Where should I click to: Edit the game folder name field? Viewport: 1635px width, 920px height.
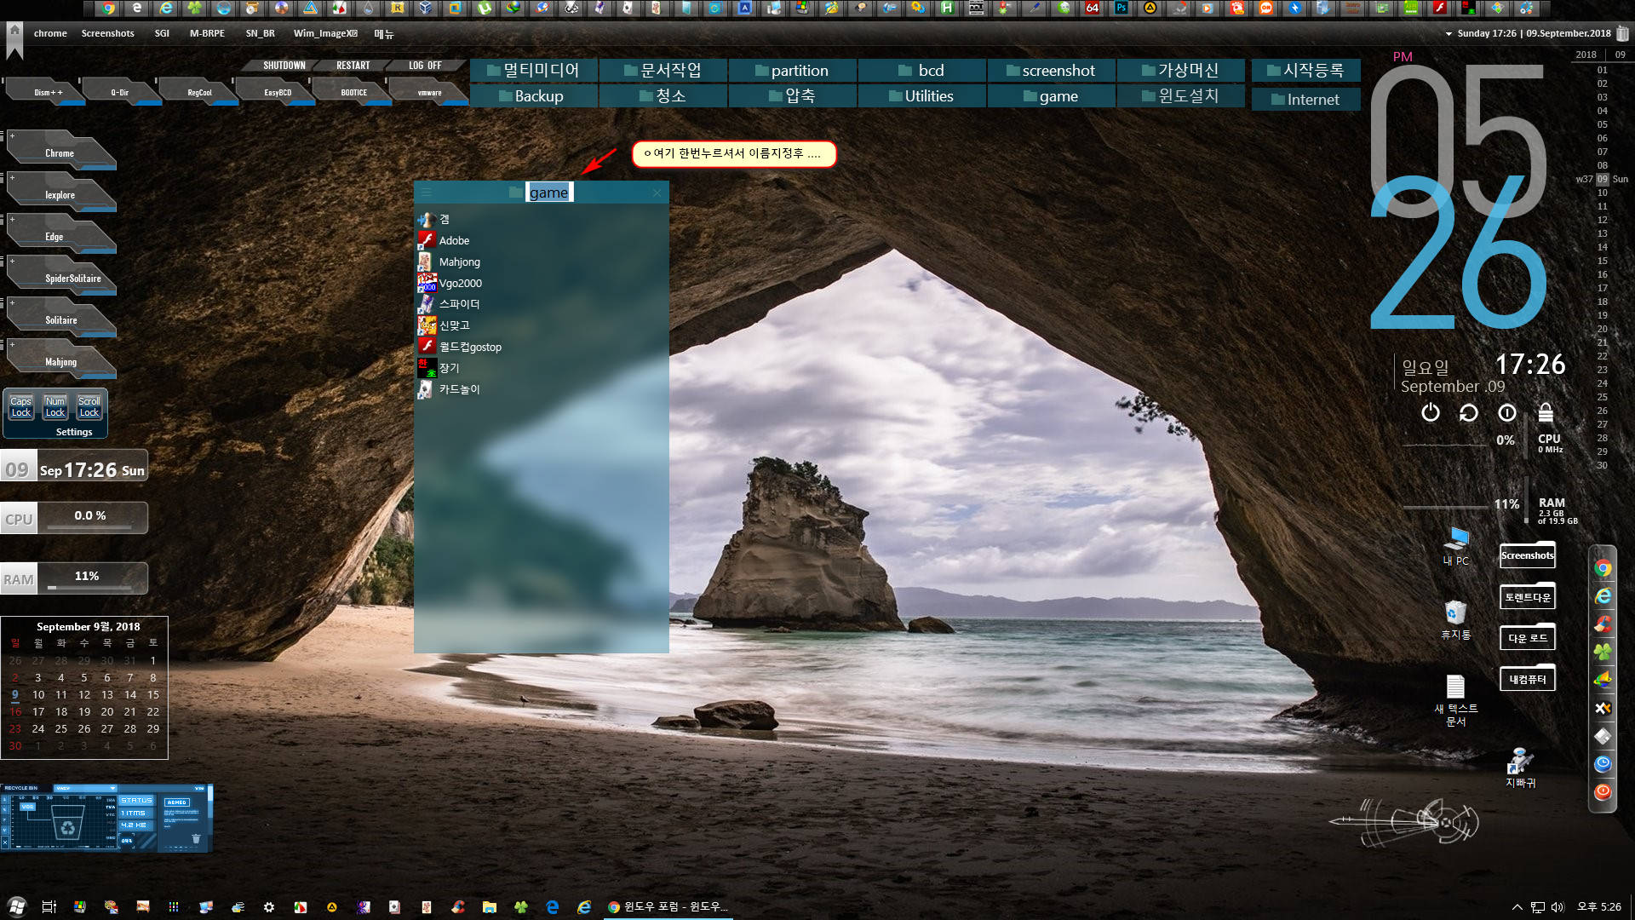pyautogui.click(x=549, y=193)
